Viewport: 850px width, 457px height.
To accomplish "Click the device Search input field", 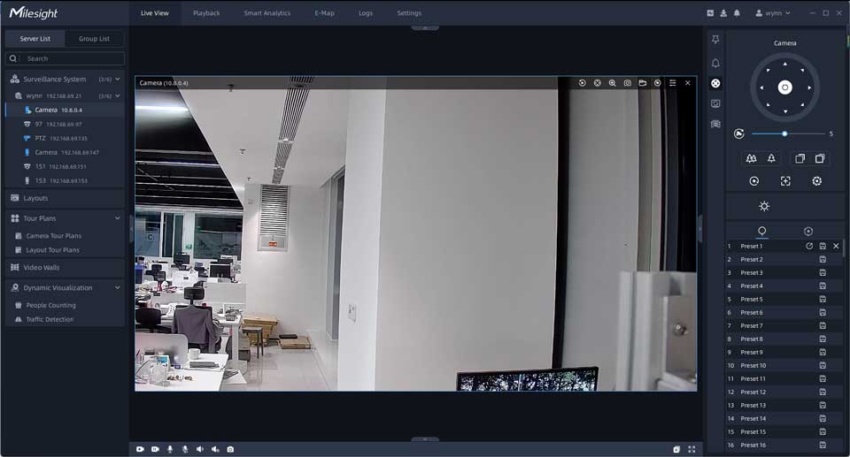I will point(71,58).
